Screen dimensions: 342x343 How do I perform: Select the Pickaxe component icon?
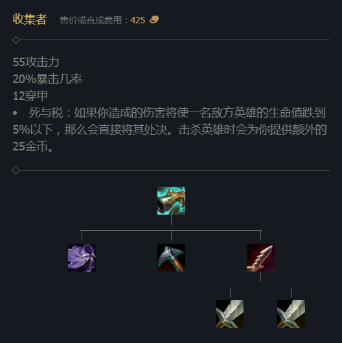click(x=171, y=257)
